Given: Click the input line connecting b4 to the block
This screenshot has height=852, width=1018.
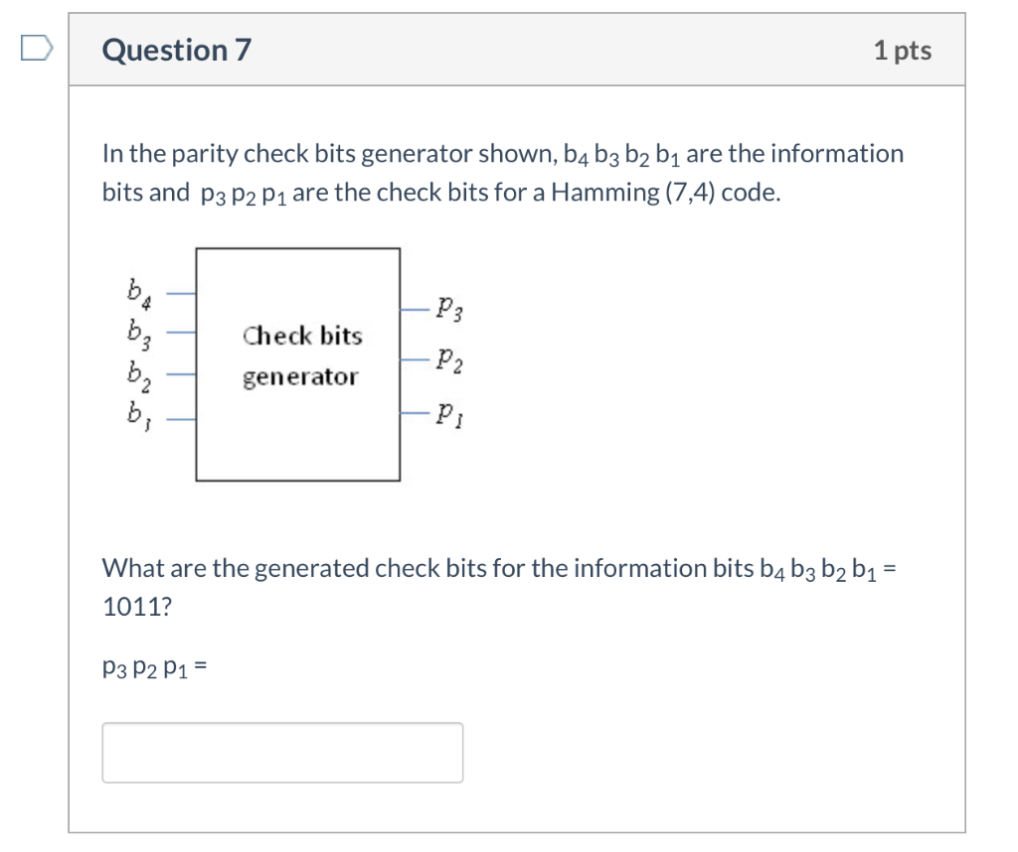Looking at the screenshot, I should [179, 293].
